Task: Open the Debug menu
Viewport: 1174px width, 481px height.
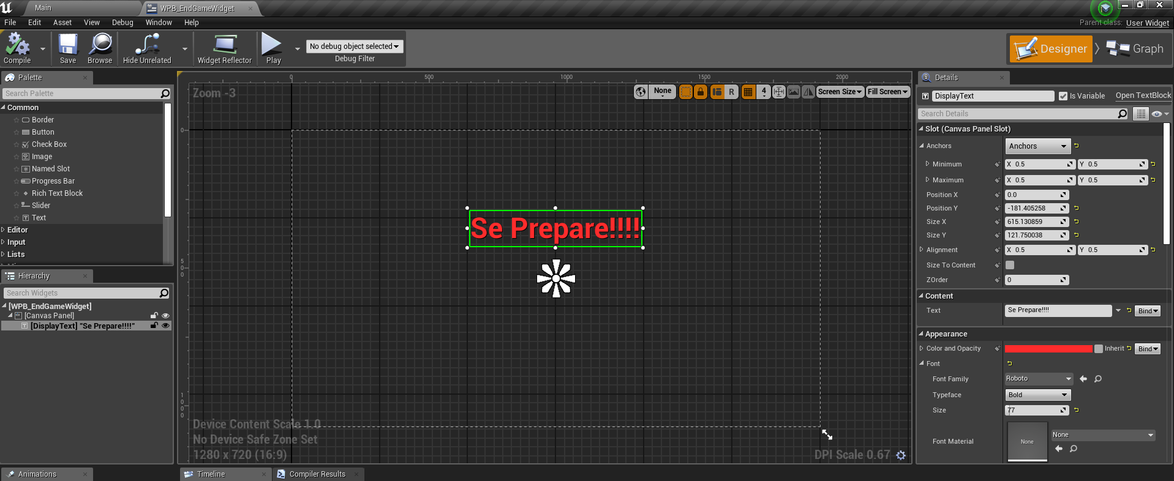Action: (x=122, y=22)
